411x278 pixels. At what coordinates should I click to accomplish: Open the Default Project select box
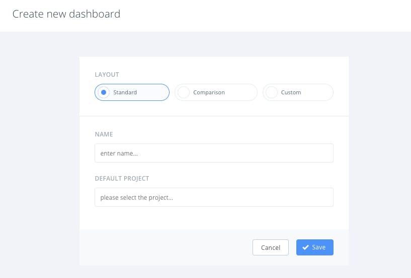(x=214, y=197)
